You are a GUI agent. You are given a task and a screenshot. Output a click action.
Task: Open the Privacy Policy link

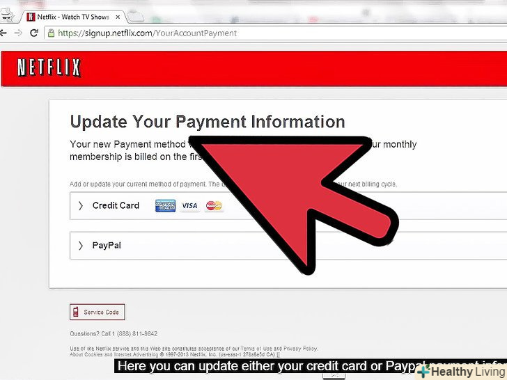(301, 349)
